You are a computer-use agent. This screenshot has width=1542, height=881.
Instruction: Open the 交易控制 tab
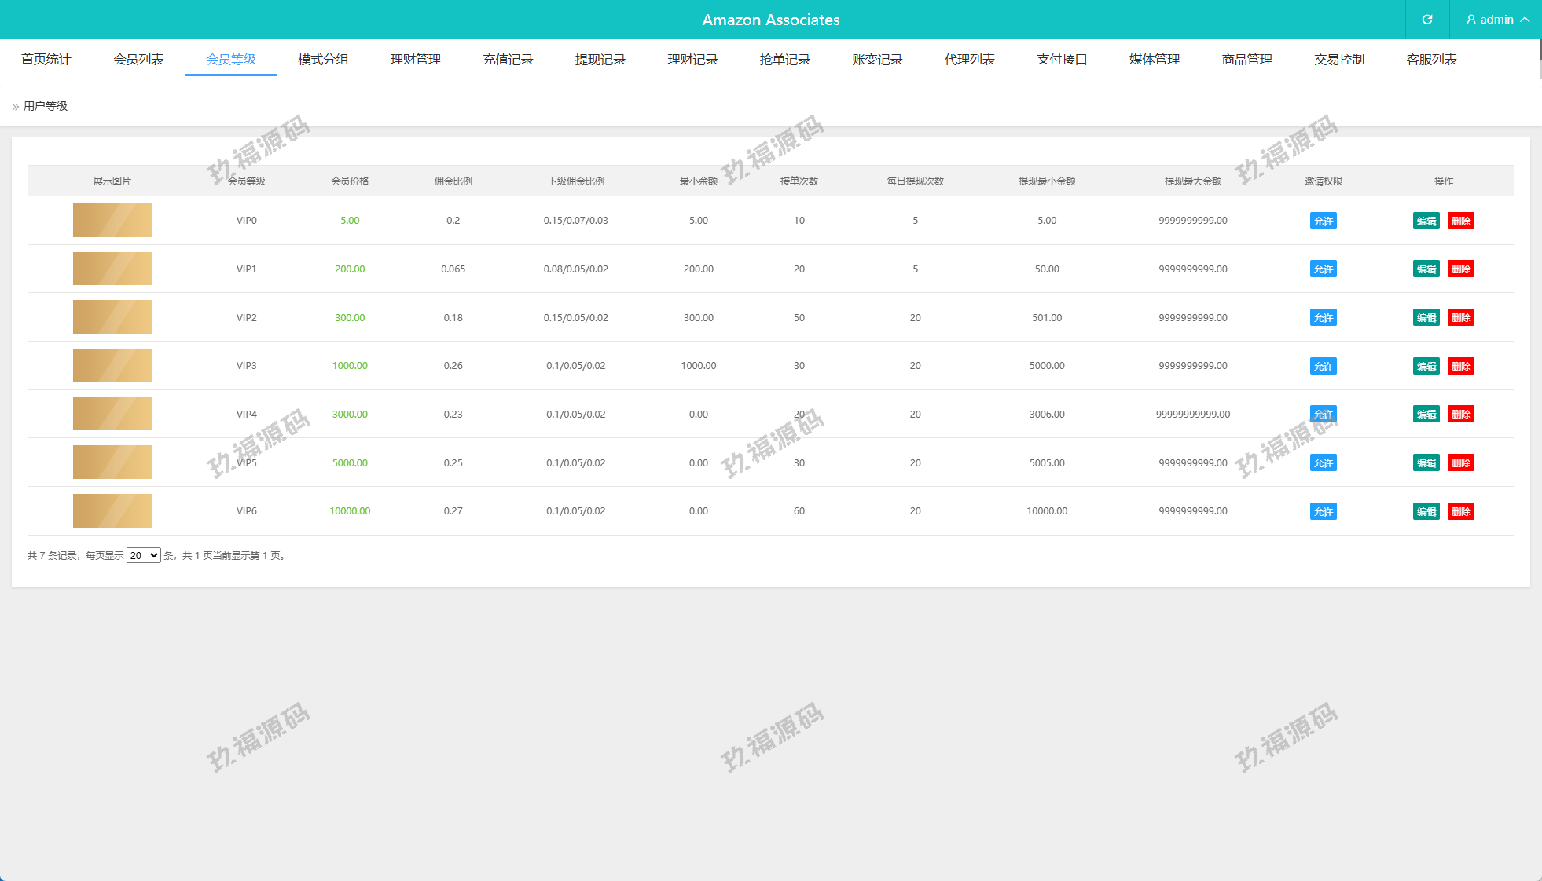[x=1338, y=60]
